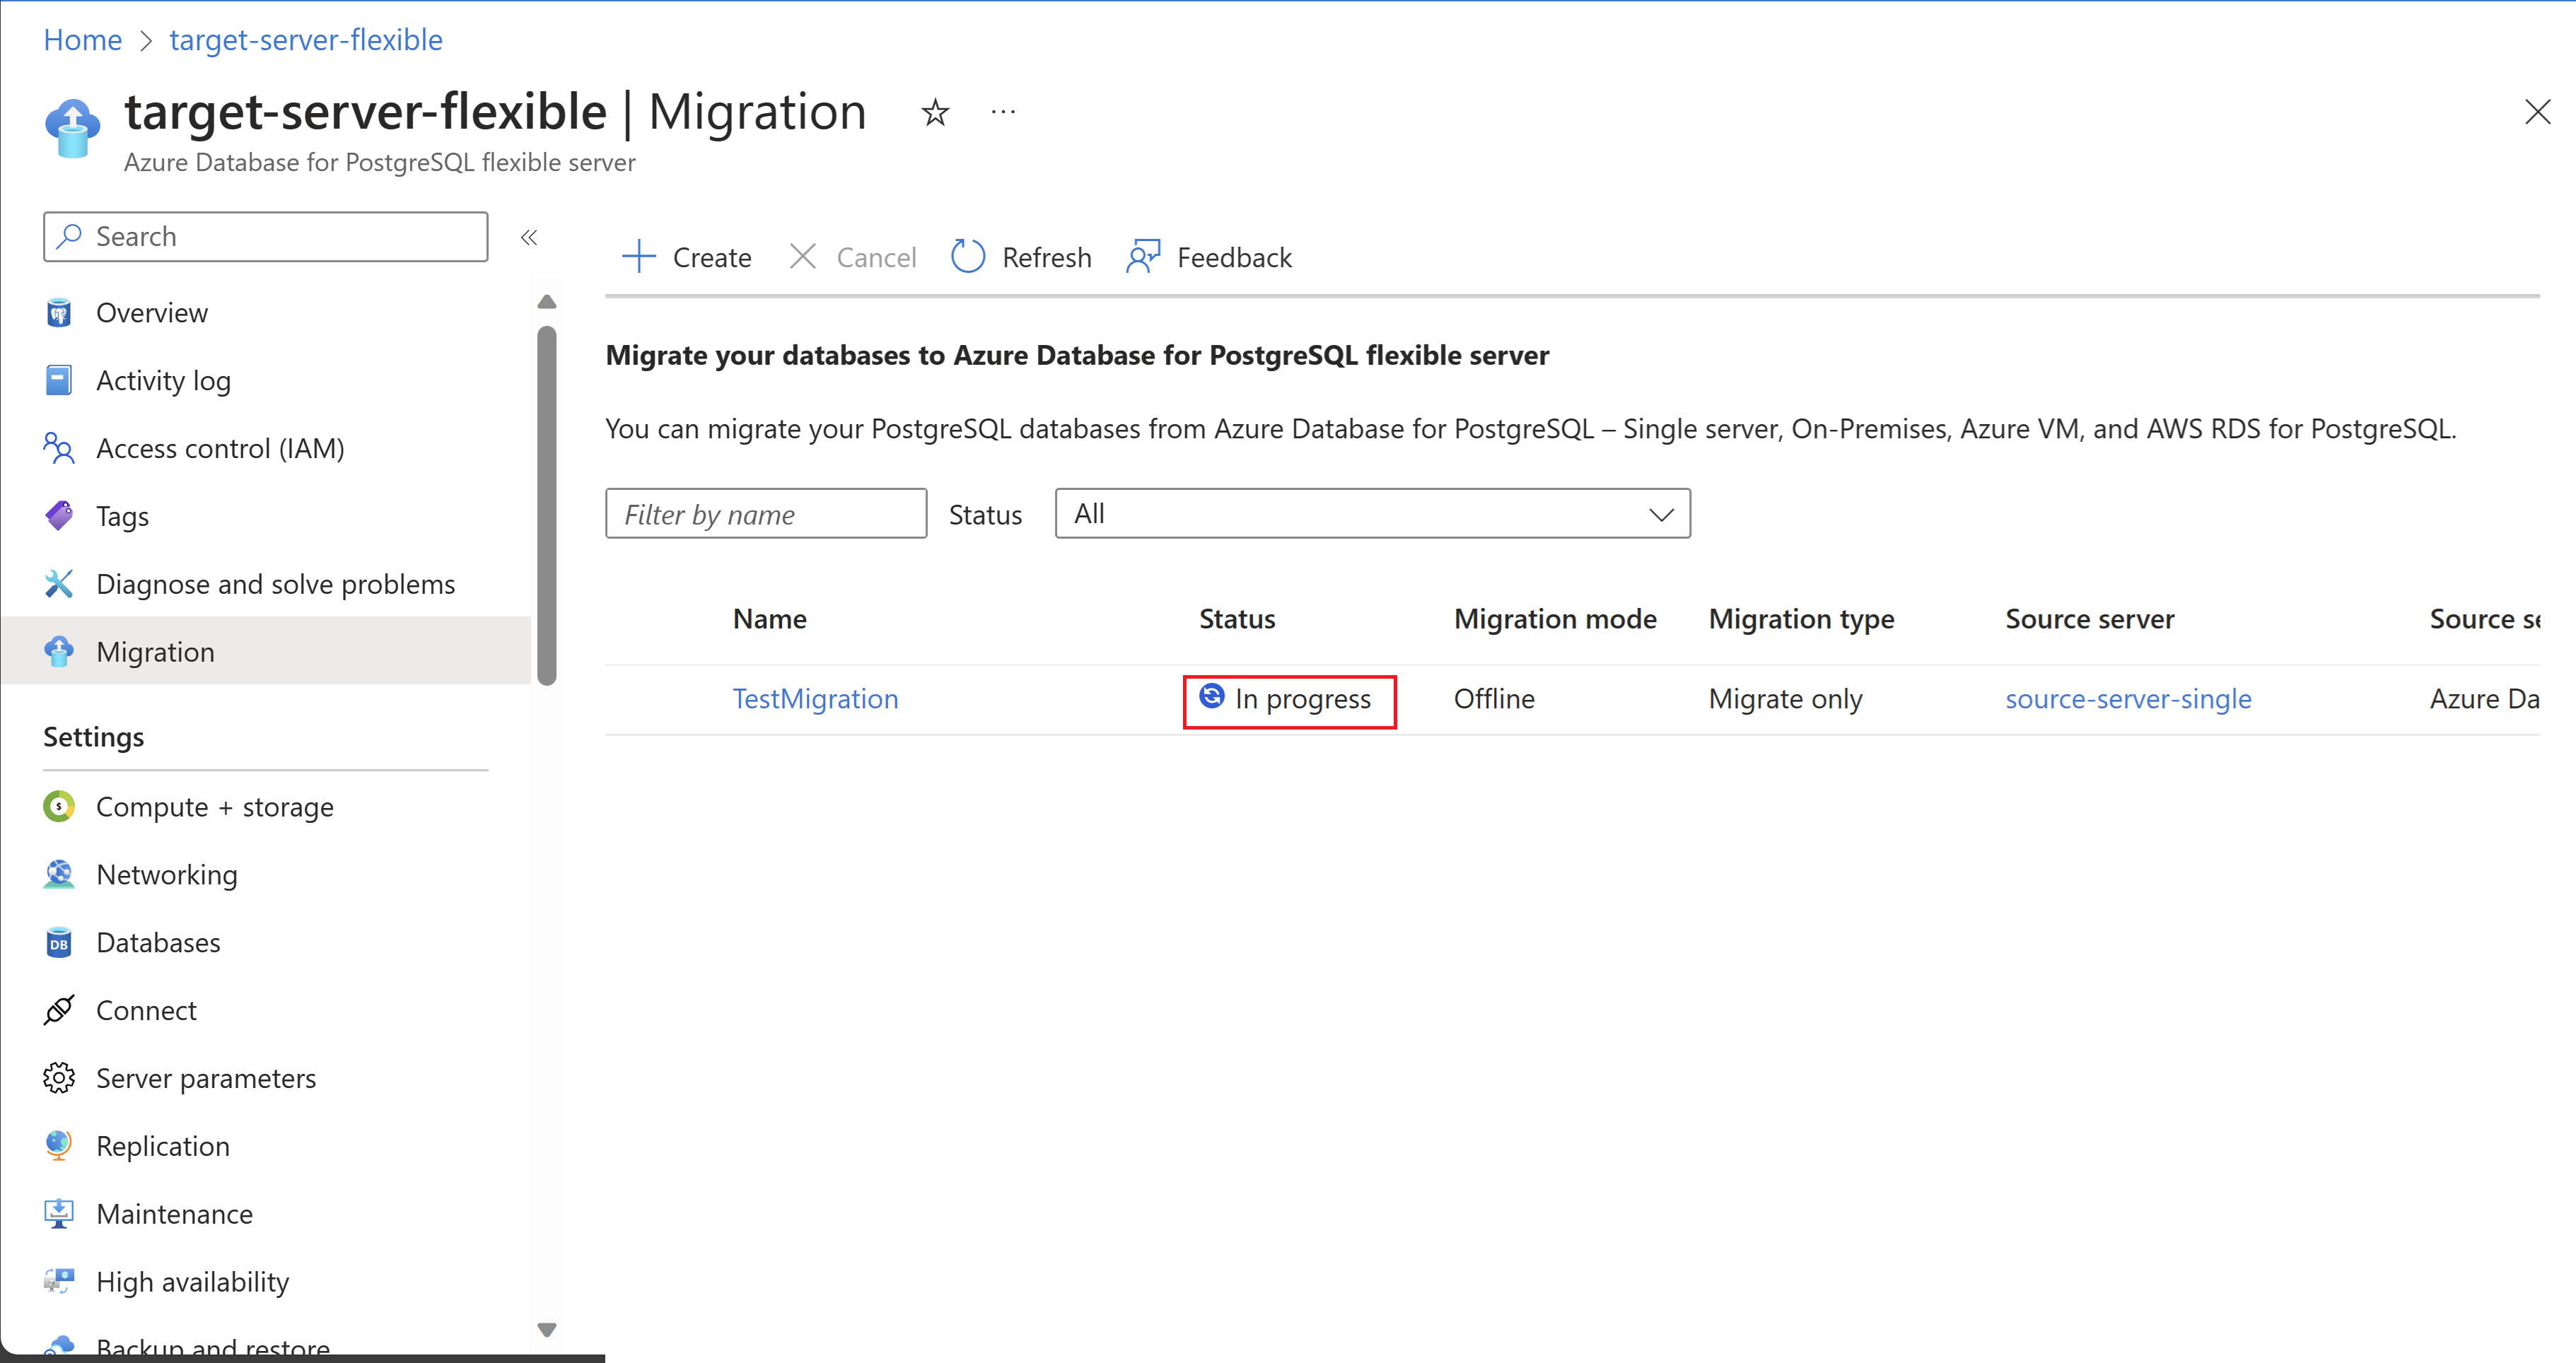Open the TestMigration link
Image resolution: width=2576 pixels, height=1363 pixels.
pyautogui.click(x=815, y=698)
